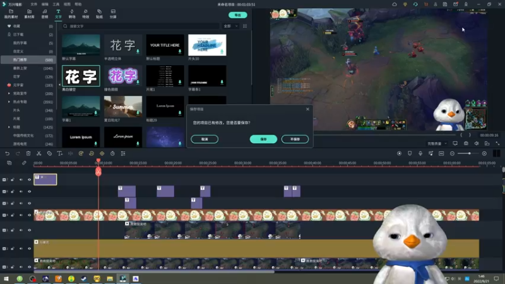Screen dimensions: 505x284
Task: Toggle the link chain icon beside ruler
Action: [x=24, y=163]
